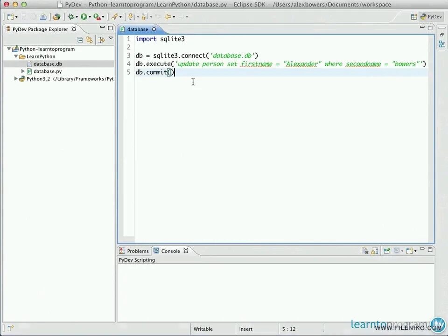
Task: Click line 1 'import sqlite3' text
Action: pyautogui.click(x=160, y=39)
